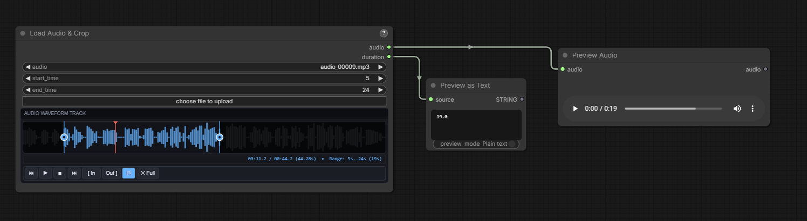Reset crop range with Full button
807x221 pixels.
click(x=148, y=173)
